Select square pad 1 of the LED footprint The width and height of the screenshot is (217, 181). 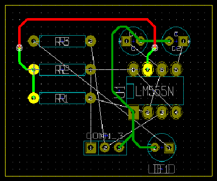(x=169, y=148)
